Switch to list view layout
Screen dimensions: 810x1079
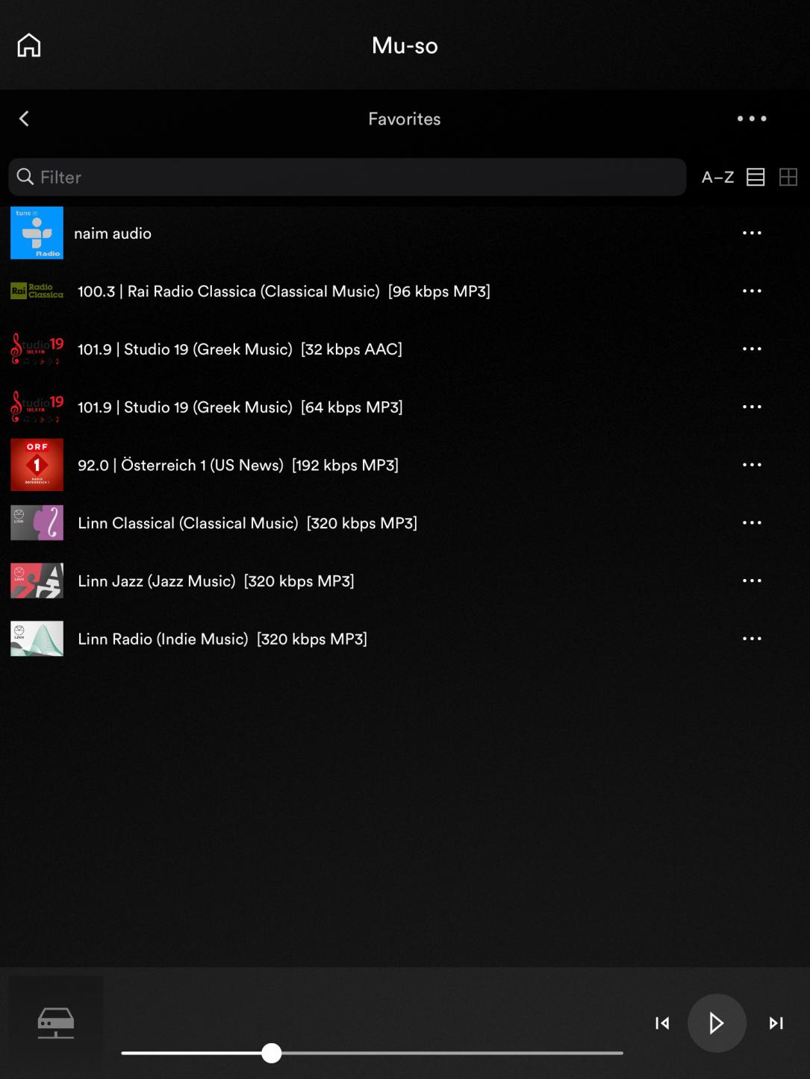[x=756, y=178]
